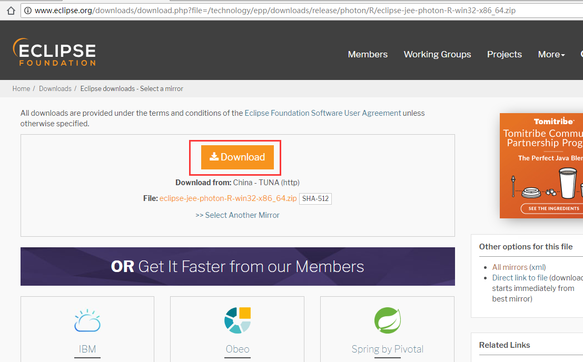Open the Projects menu item

click(505, 54)
